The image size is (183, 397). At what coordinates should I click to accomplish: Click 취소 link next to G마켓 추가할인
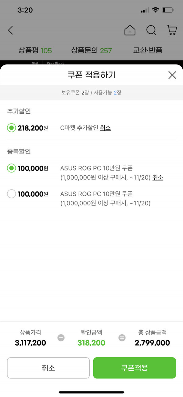[x=105, y=128]
